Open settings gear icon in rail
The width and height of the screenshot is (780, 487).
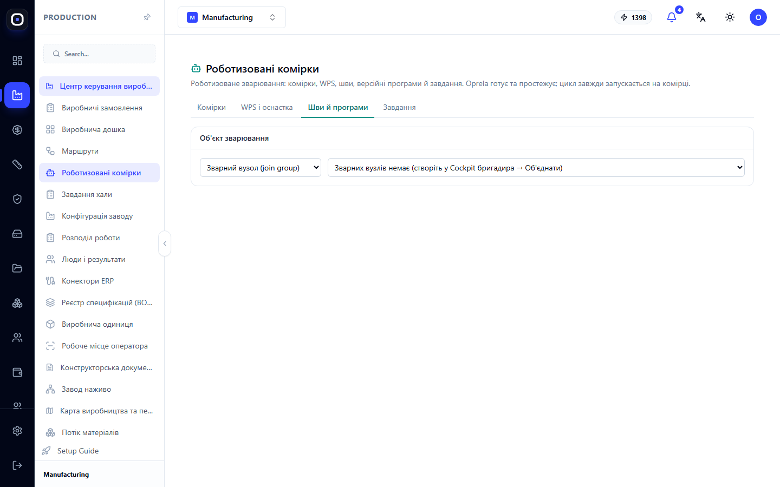[17, 431]
